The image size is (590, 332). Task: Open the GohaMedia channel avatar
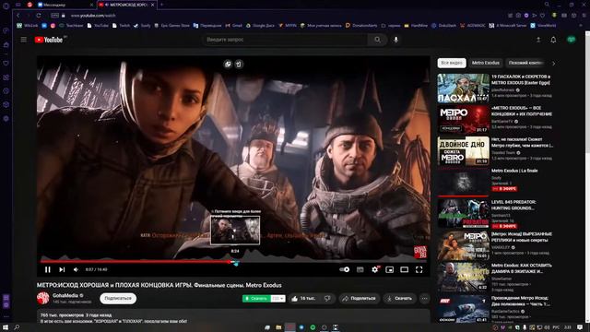pyautogui.click(x=43, y=298)
